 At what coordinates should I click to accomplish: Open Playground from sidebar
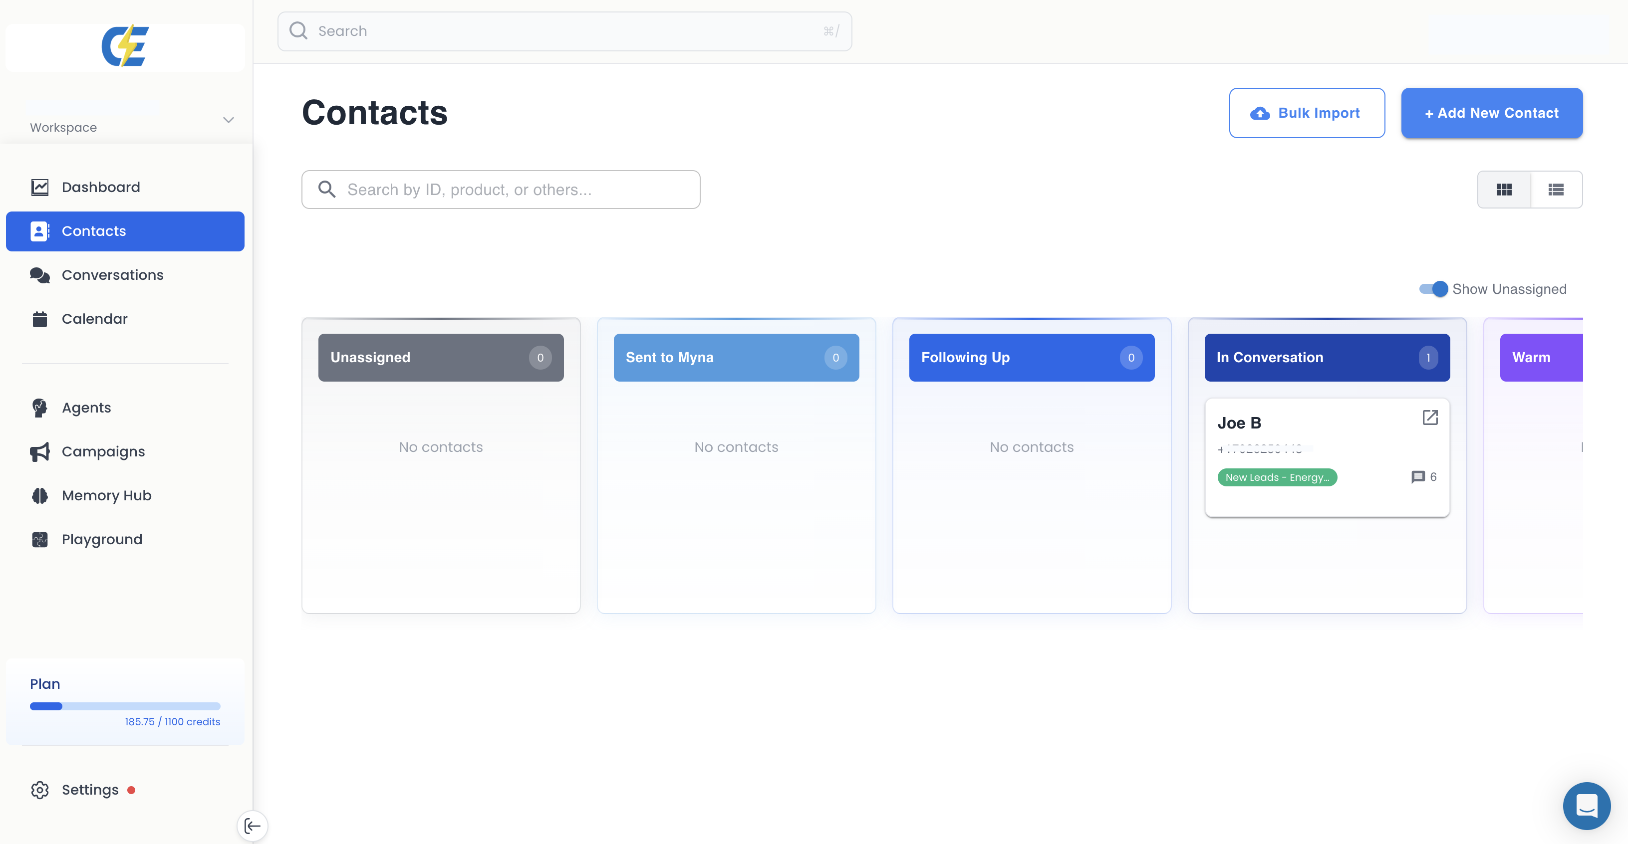coord(102,539)
